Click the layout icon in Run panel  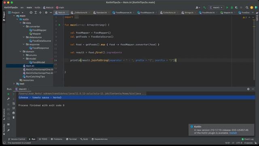tap(8, 125)
